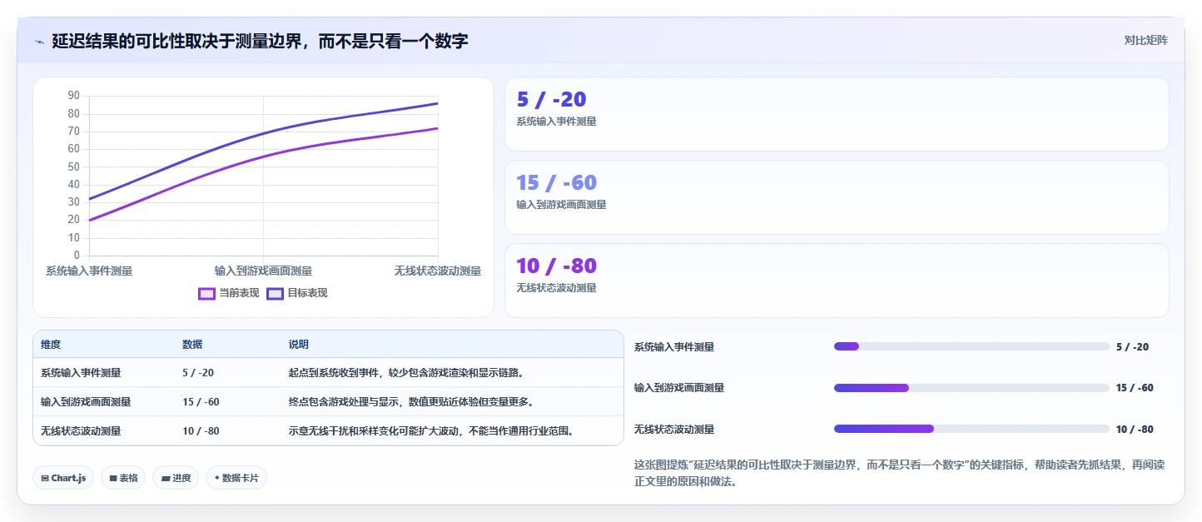1202x522 pixels.
Task: Click the 数据卡片 tag chip
Action: pyautogui.click(x=236, y=478)
